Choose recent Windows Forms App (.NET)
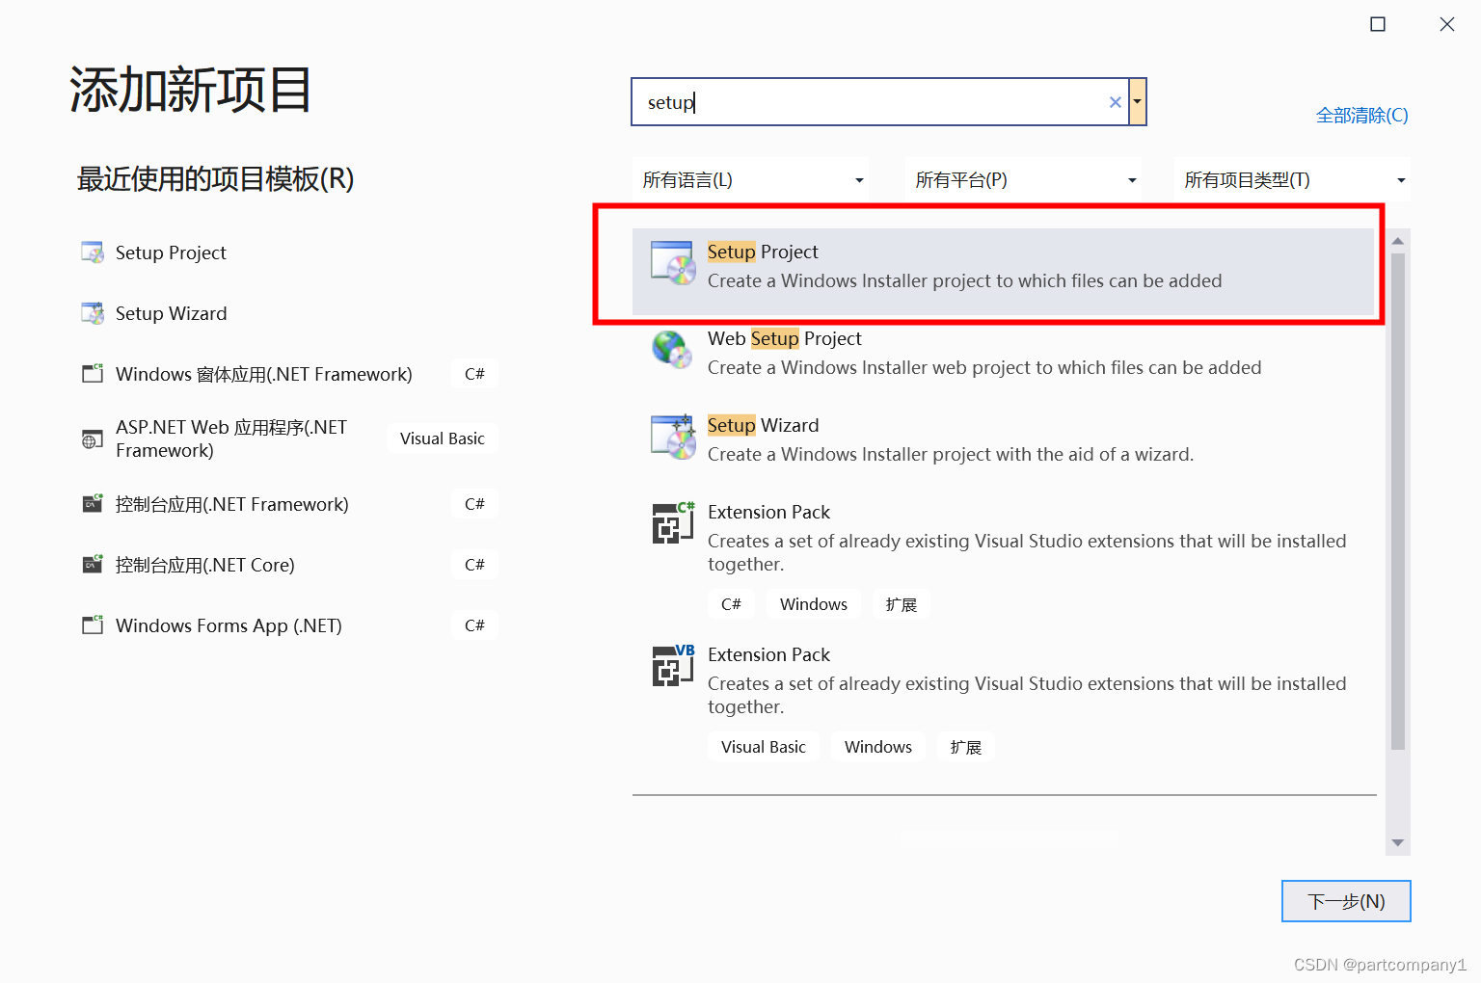Image resolution: width=1481 pixels, height=983 pixels. (x=229, y=625)
